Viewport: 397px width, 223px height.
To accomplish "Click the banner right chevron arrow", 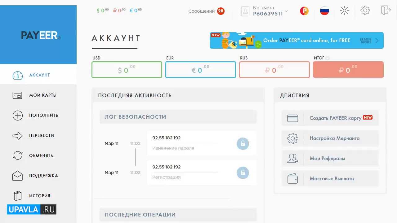I will coord(377,41).
